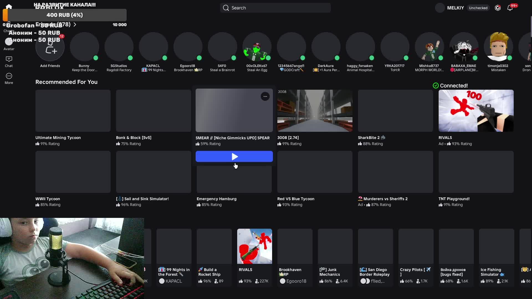The height and width of the screenshot is (299, 532).
Task: Click the 'Connected!' status text
Action: (x=454, y=86)
